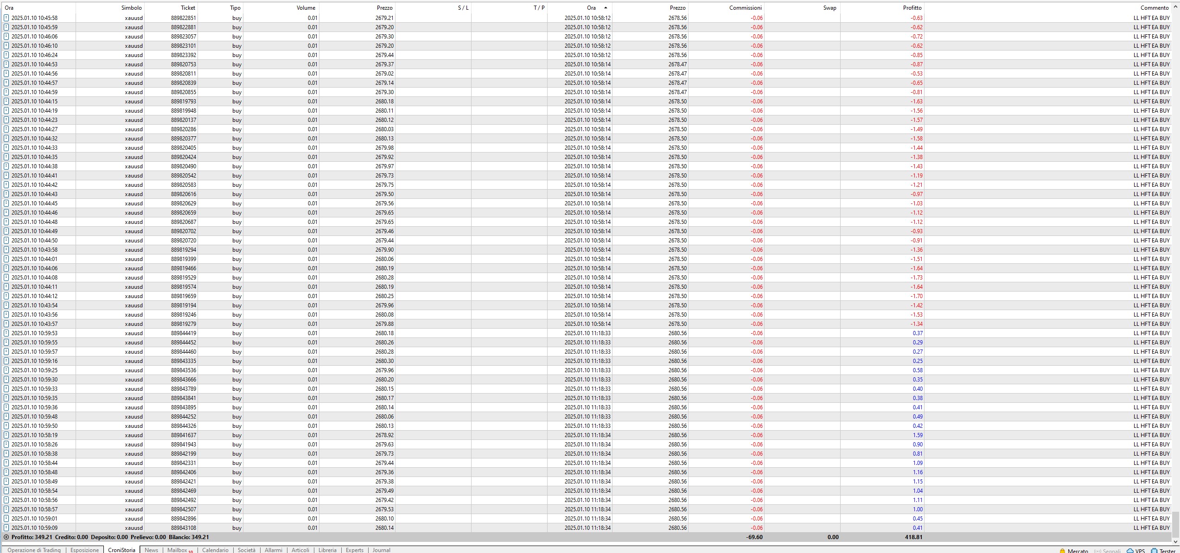
Task: Select open time 2025.01.10 10:46:24
Action: pyautogui.click(x=35, y=55)
